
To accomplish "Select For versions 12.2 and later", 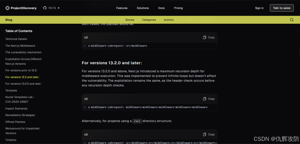I will [22, 77].
